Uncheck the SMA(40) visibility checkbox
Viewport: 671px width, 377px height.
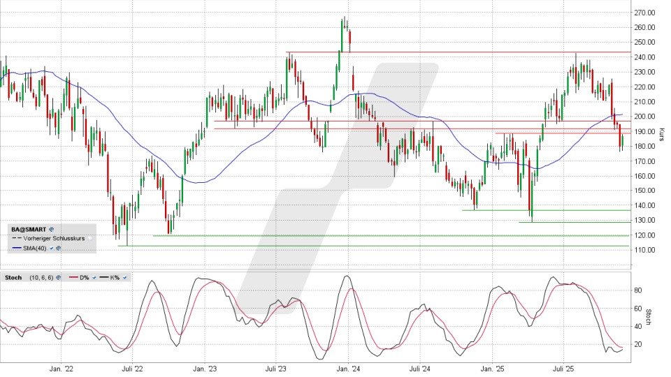52,248
